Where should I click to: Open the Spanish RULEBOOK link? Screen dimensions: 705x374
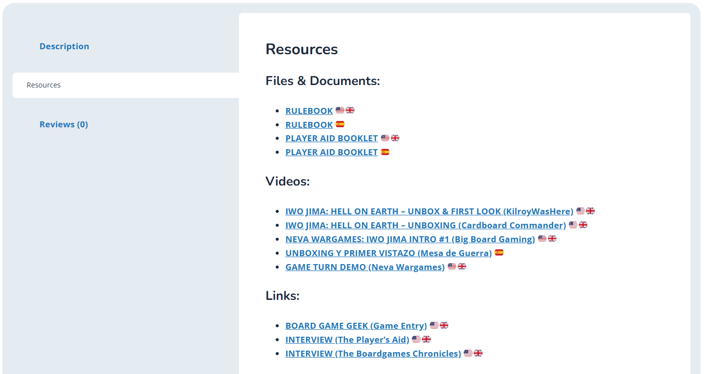point(309,125)
